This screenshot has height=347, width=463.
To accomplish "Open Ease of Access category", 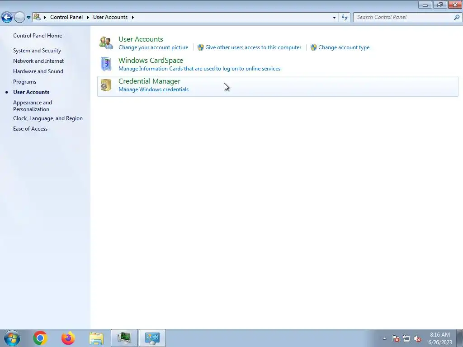I will click(x=30, y=129).
